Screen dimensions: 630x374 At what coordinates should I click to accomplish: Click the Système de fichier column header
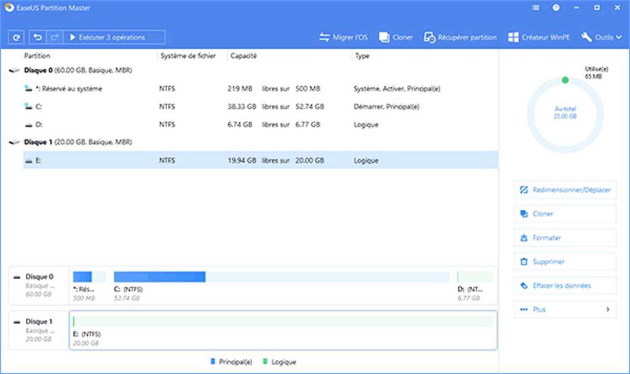click(188, 55)
